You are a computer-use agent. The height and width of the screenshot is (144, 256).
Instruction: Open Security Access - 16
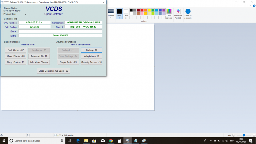coord(91,62)
